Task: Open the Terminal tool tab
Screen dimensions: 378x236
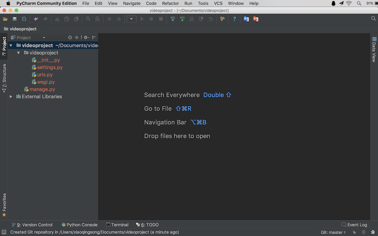Action: coord(117,225)
